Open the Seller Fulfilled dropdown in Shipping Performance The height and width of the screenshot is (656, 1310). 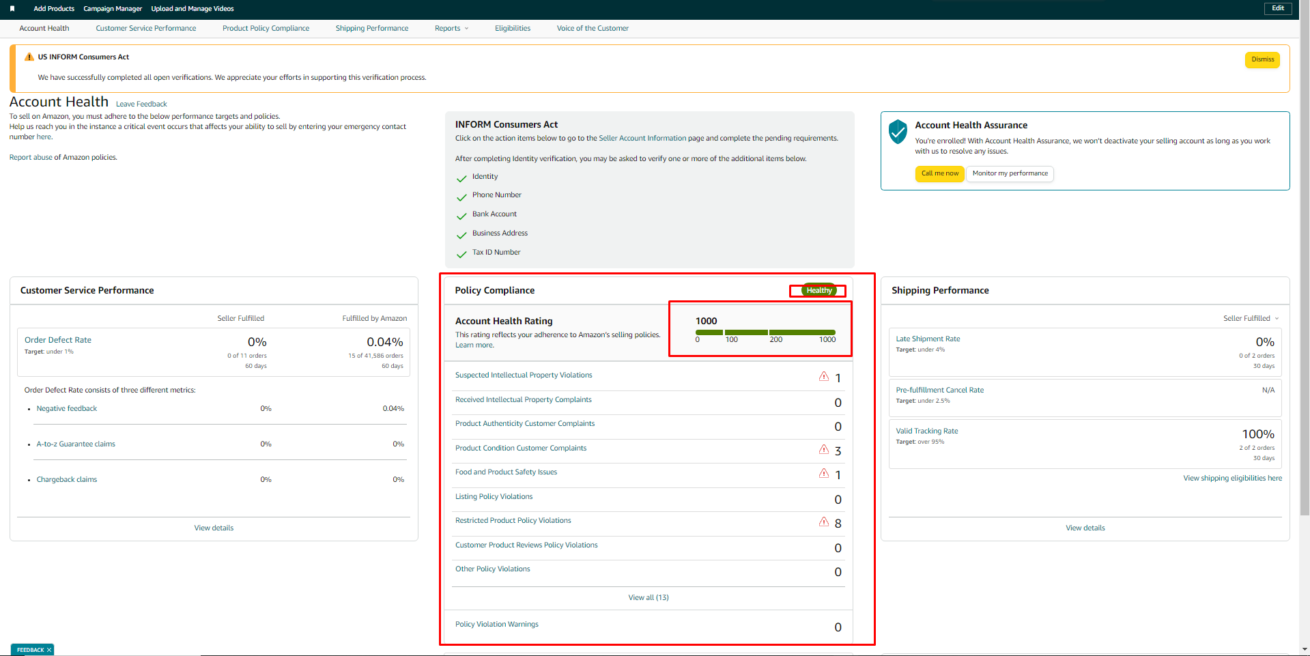pos(1251,318)
